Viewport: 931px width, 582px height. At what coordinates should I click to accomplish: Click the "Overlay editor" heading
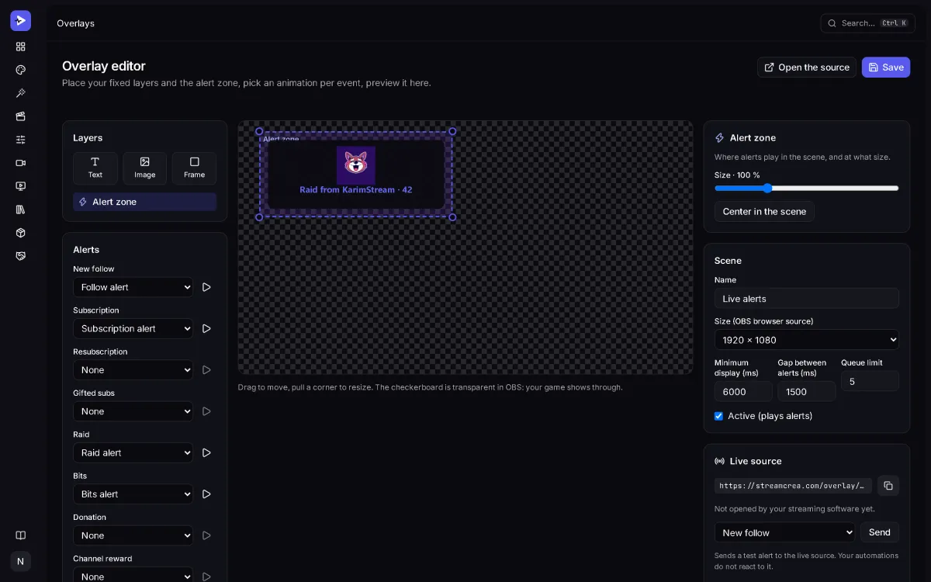point(104,66)
